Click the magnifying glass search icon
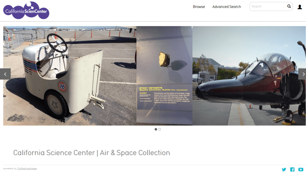This screenshot has width=306, height=180. (289, 6)
